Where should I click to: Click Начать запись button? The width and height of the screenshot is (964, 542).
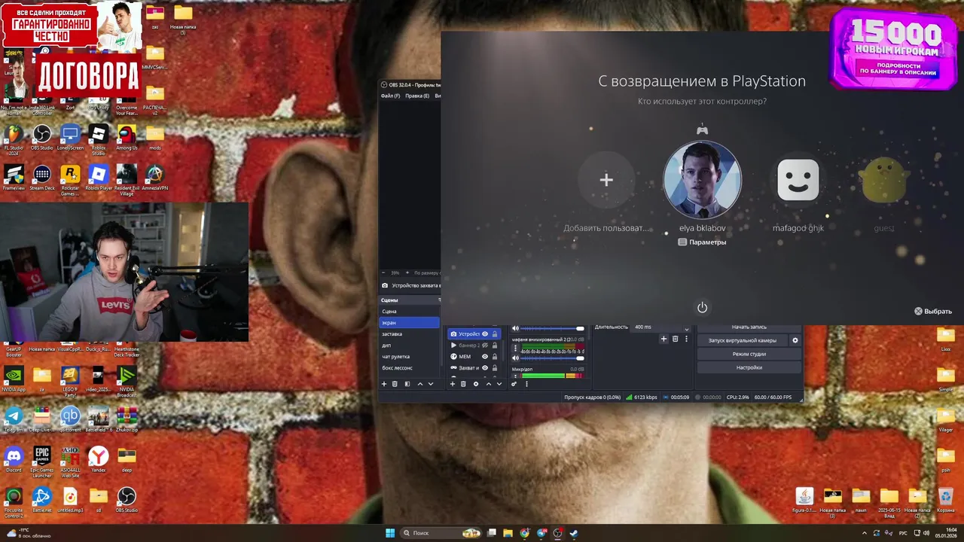tap(749, 327)
